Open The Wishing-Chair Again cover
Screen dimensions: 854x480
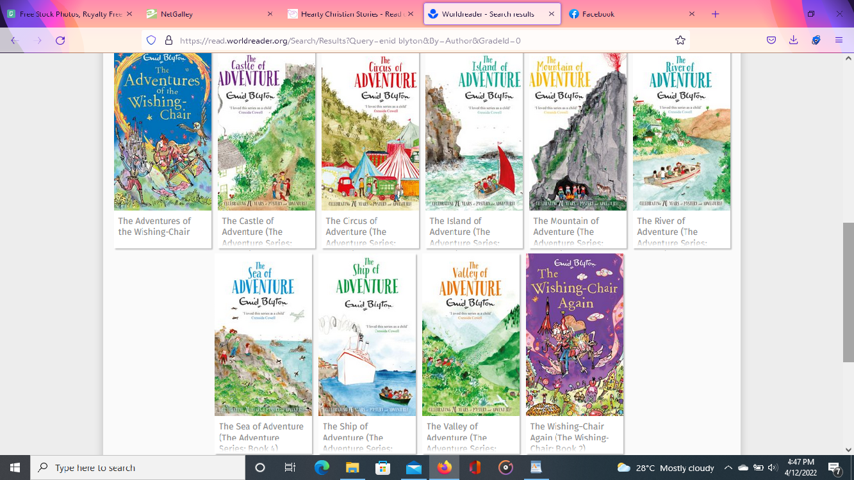(575, 335)
